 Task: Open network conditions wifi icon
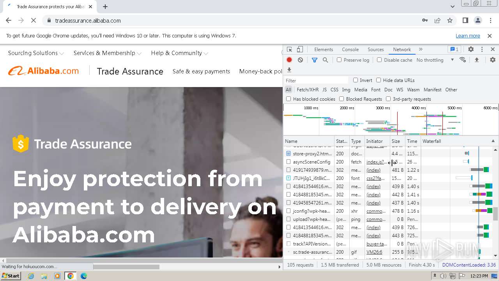pyautogui.click(x=463, y=60)
